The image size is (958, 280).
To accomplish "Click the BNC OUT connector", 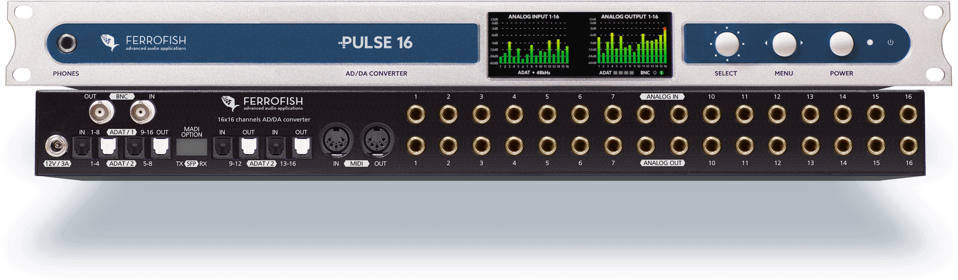I will click(x=102, y=111).
